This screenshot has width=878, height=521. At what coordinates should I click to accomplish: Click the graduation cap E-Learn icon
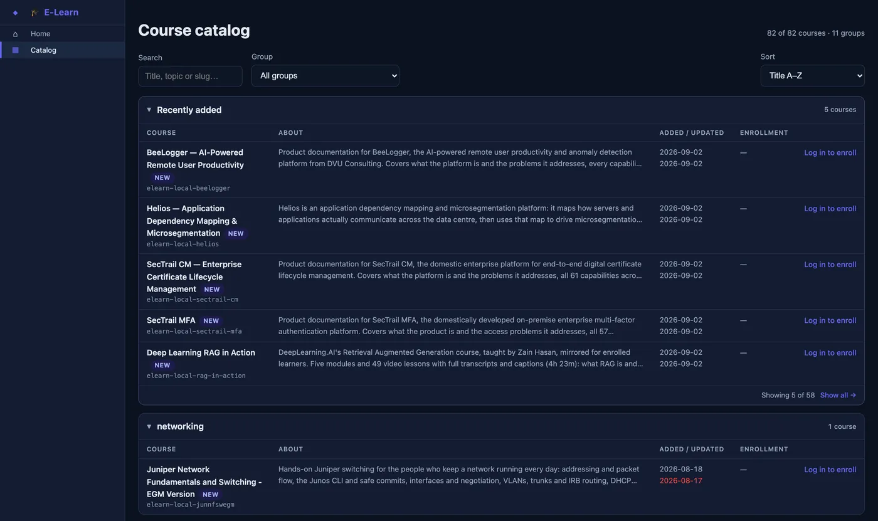click(34, 13)
